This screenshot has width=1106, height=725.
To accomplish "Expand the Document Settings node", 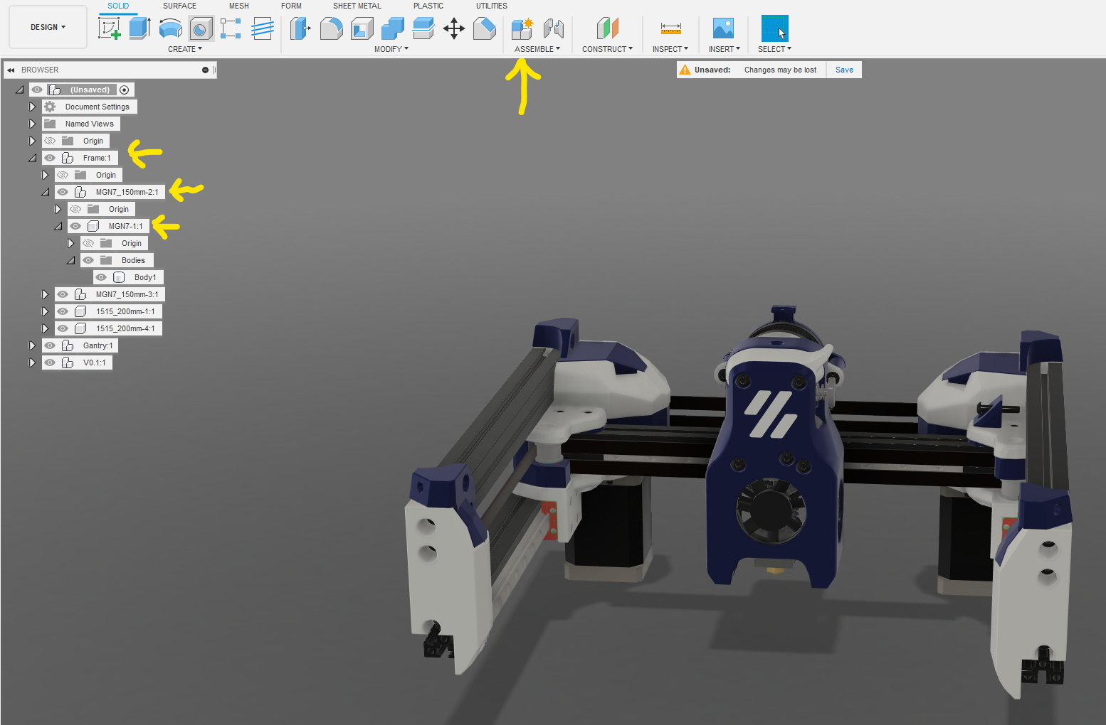I will coord(32,107).
